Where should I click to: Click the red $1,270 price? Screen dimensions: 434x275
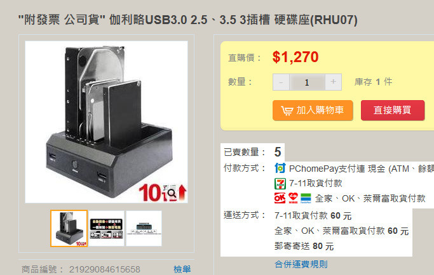pyautogui.click(x=295, y=57)
